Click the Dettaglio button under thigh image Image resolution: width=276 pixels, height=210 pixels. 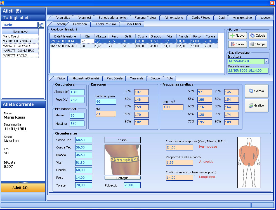point(122,178)
